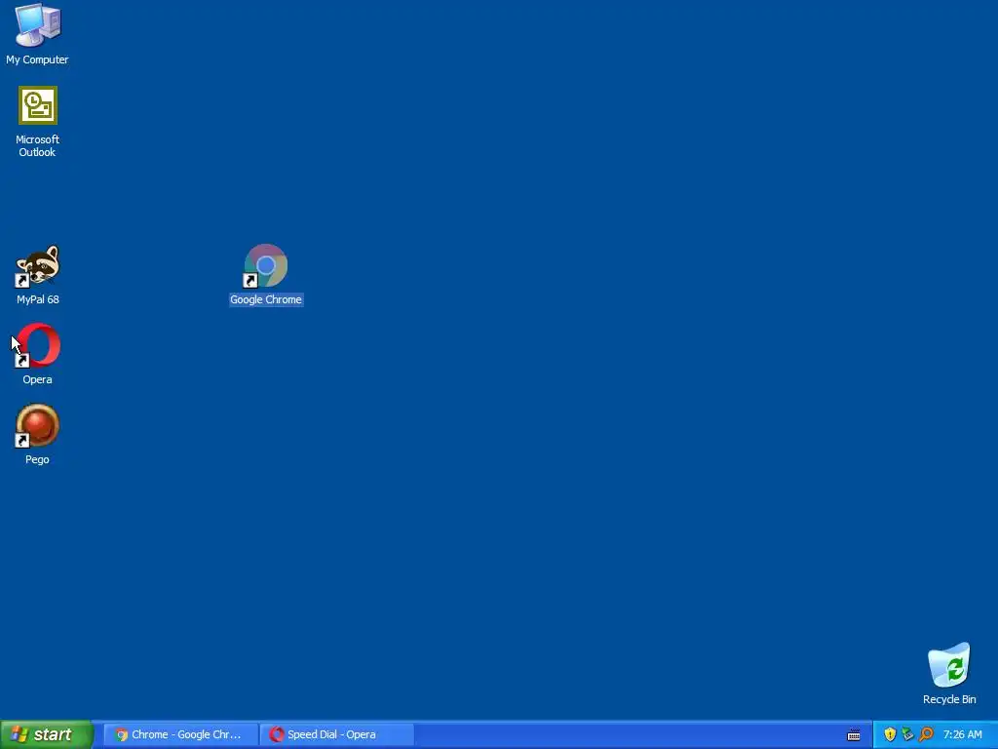Click the orange magnifier tray icon
This screenshot has width=998, height=749.
tap(926, 734)
